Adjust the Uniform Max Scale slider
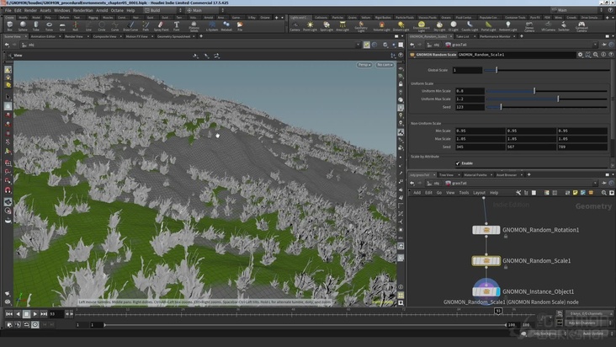 coord(557,99)
